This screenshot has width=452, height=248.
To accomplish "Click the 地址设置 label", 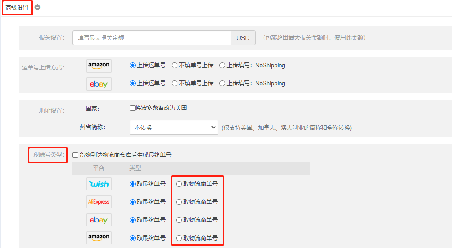I will pyautogui.click(x=52, y=110).
